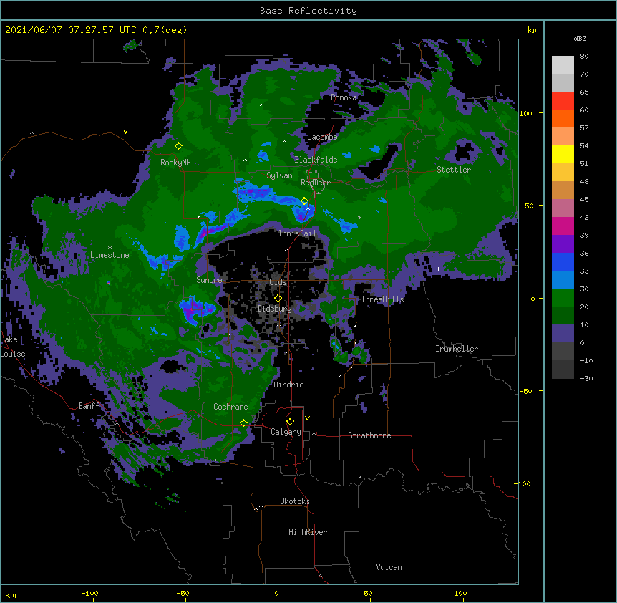Click the dBZ legend heading
The height and width of the screenshot is (603, 617).
(580, 38)
